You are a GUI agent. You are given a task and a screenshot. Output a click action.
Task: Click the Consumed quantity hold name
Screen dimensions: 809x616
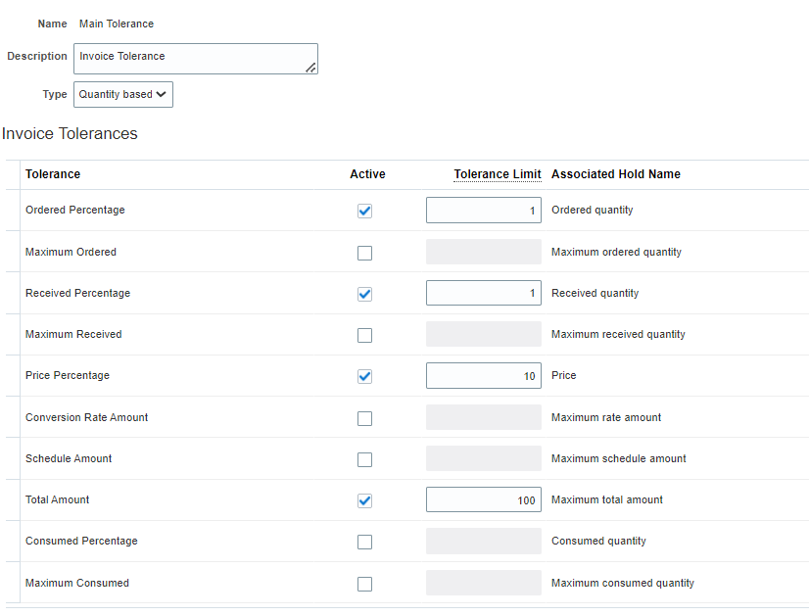[598, 541]
